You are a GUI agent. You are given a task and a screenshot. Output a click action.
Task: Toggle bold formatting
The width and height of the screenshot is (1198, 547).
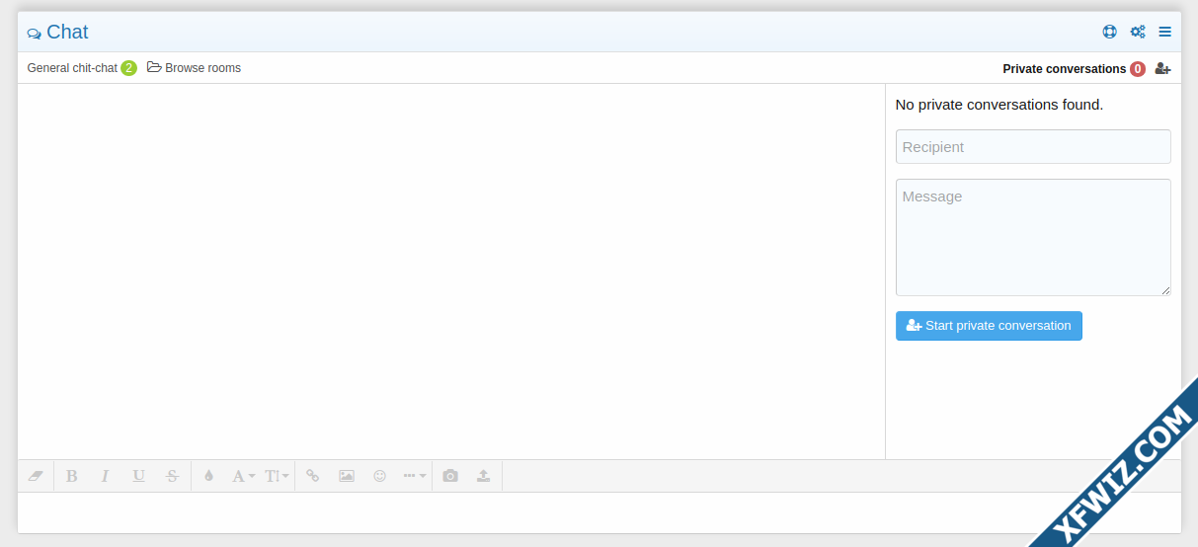[x=71, y=476]
